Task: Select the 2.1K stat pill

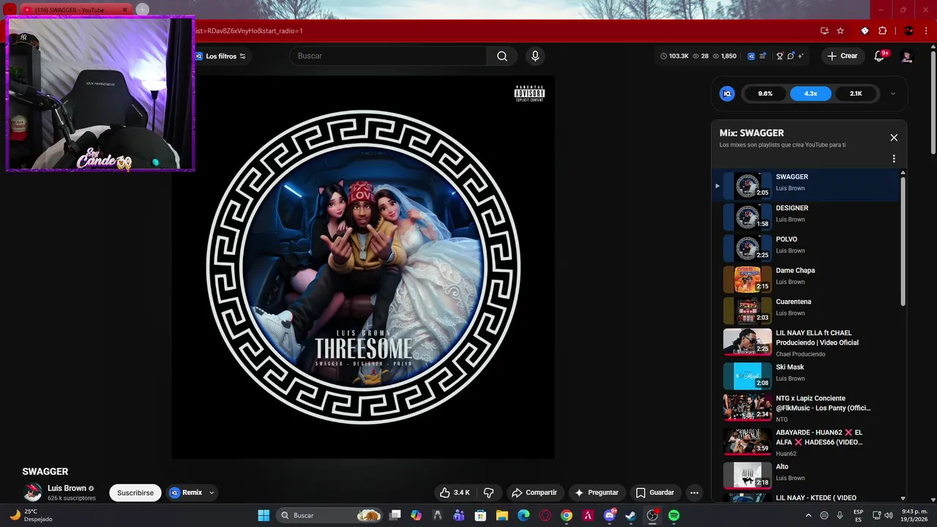Action: (856, 94)
